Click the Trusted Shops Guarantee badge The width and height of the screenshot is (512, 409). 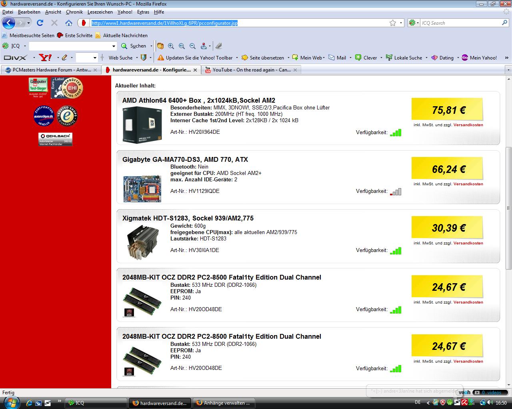point(67,116)
